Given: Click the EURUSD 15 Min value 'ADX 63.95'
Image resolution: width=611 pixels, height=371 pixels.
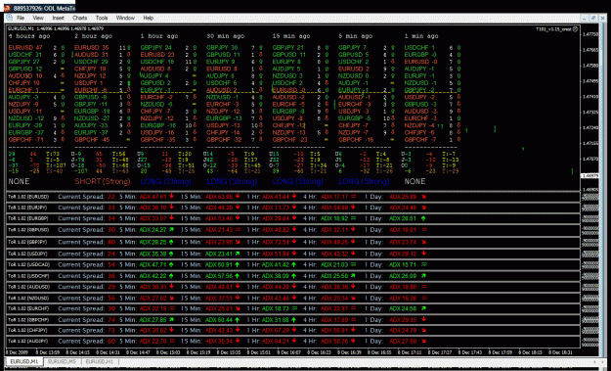Looking at the screenshot, I should tap(219, 197).
